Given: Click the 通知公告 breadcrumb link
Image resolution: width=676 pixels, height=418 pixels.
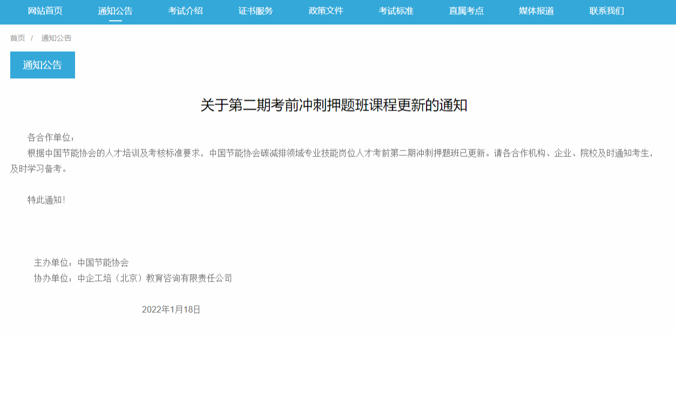Looking at the screenshot, I should (56, 38).
